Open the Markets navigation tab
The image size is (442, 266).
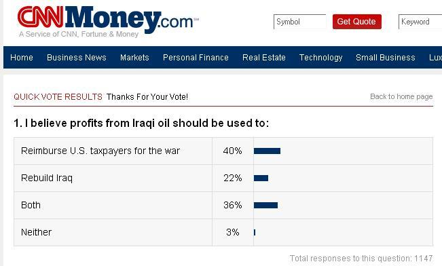(x=134, y=58)
